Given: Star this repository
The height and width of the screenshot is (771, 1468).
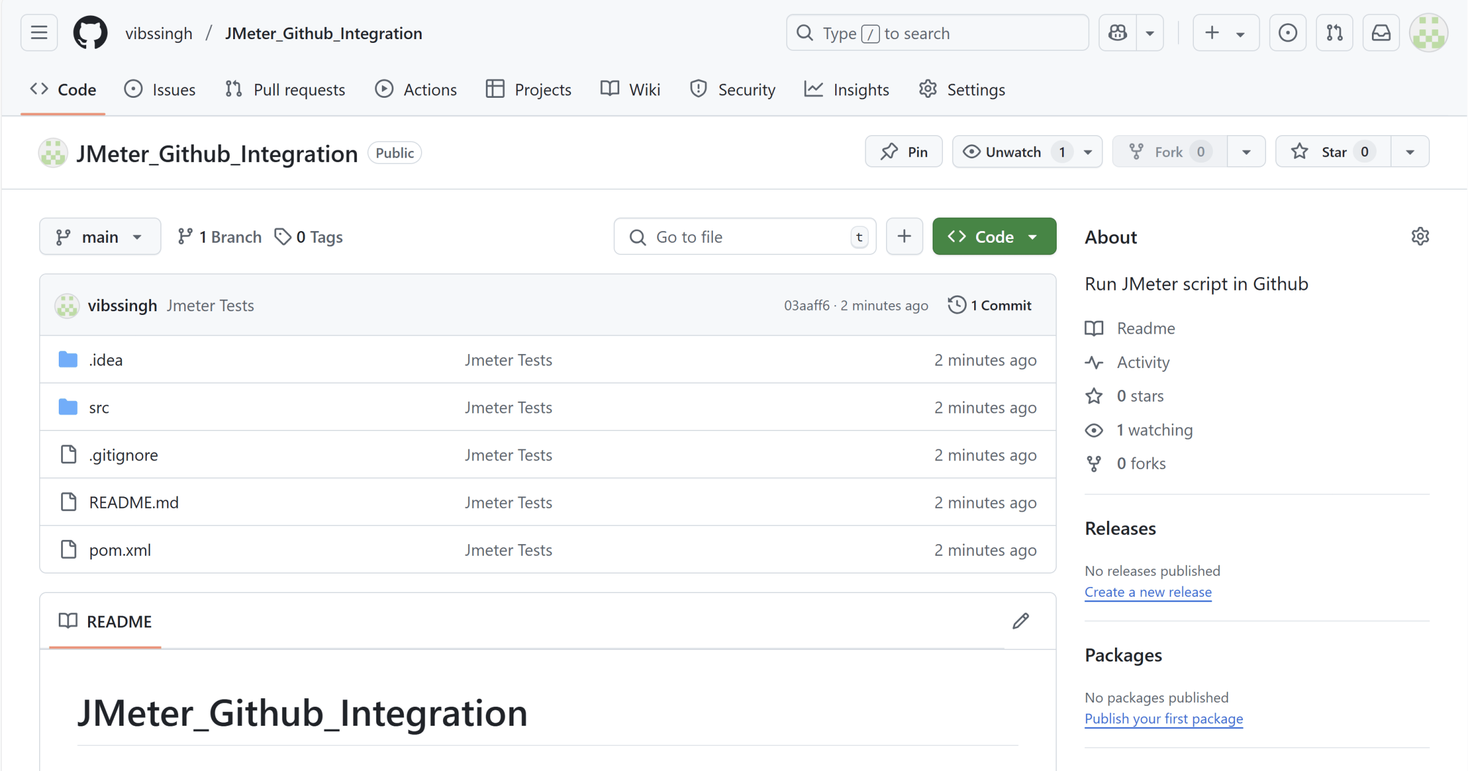Looking at the screenshot, I should [1333, 152].
